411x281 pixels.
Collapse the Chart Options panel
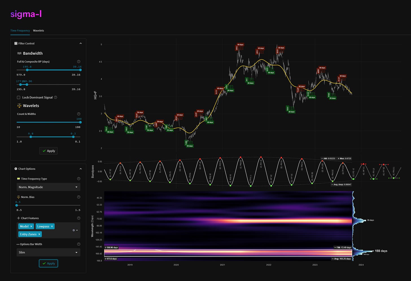click(x=81, y=169)
